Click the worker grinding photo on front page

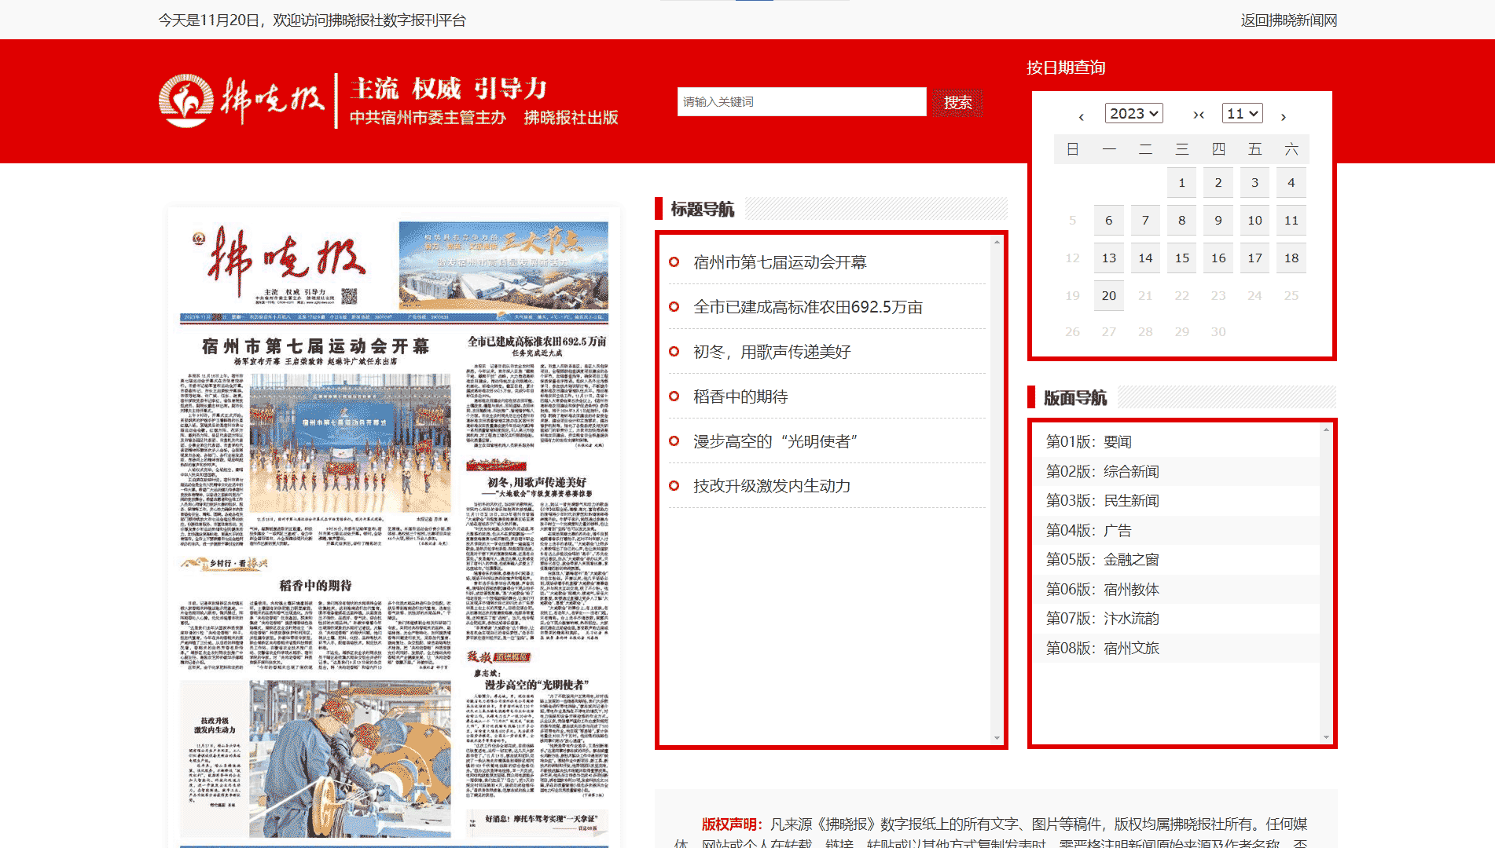pos(351,758)
